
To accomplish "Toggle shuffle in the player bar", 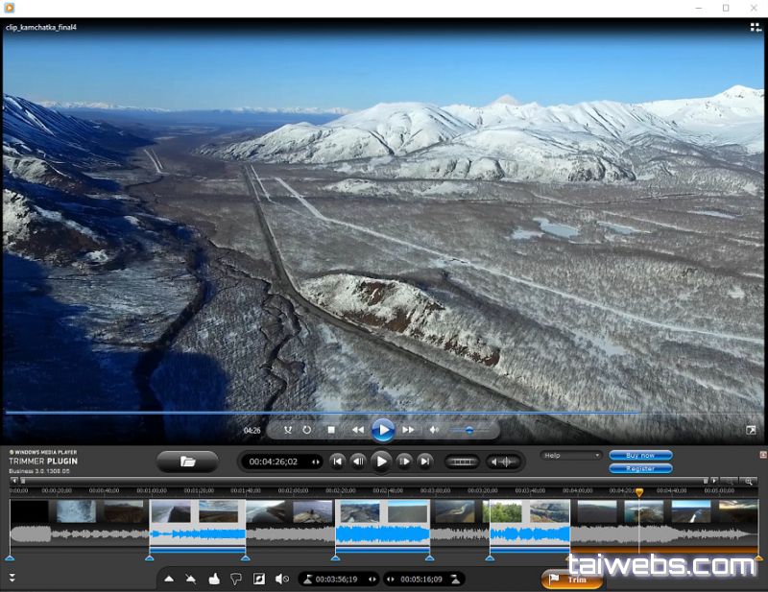I will coord(287,430).
